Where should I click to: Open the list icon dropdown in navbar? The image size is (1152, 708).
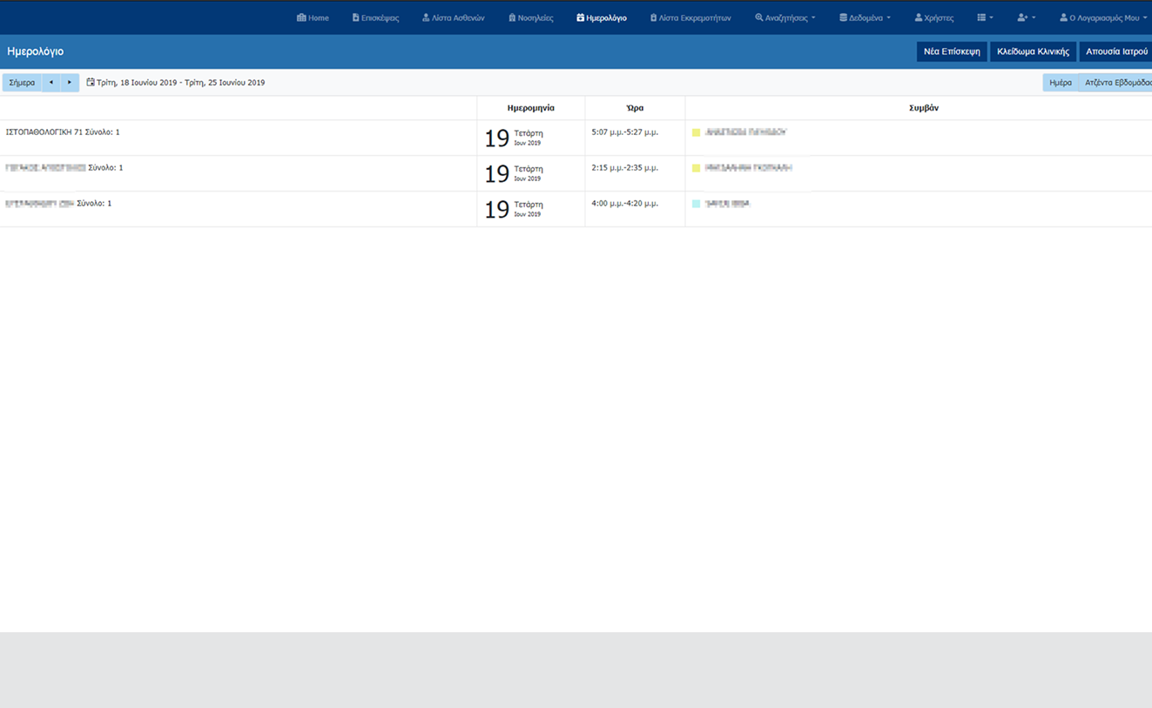[985, 17]
